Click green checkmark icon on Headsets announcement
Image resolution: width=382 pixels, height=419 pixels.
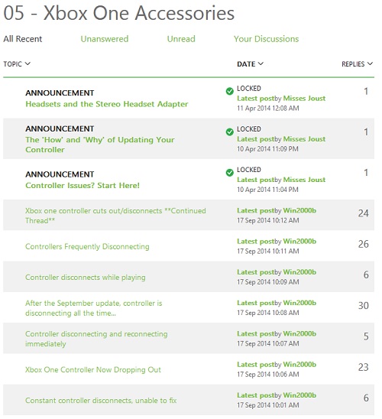pos(229,92)
